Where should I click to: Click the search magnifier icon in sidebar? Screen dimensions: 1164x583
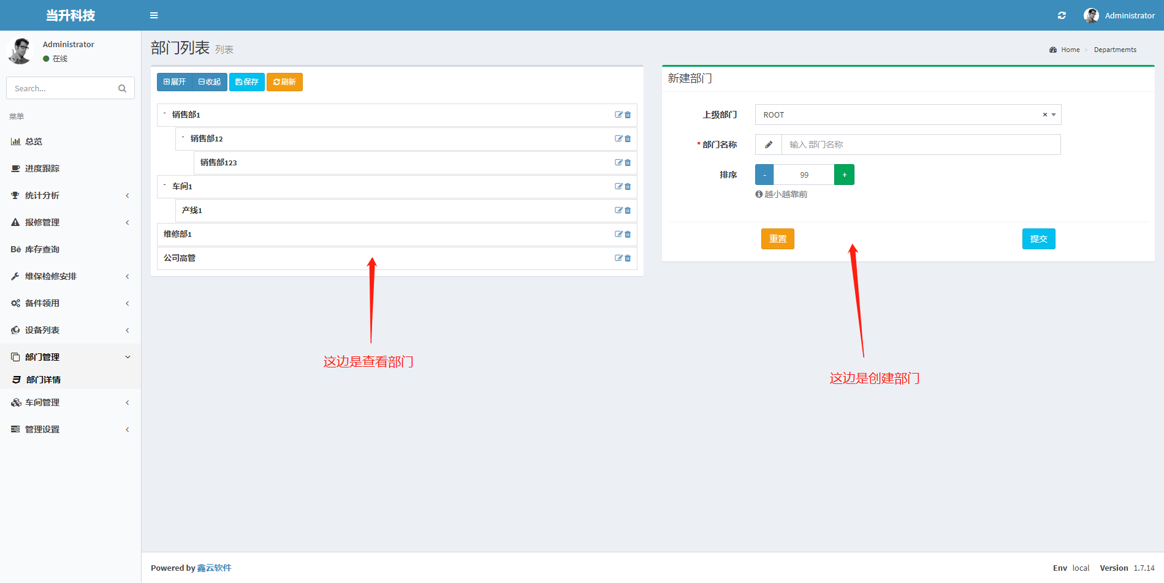(122, 88)
